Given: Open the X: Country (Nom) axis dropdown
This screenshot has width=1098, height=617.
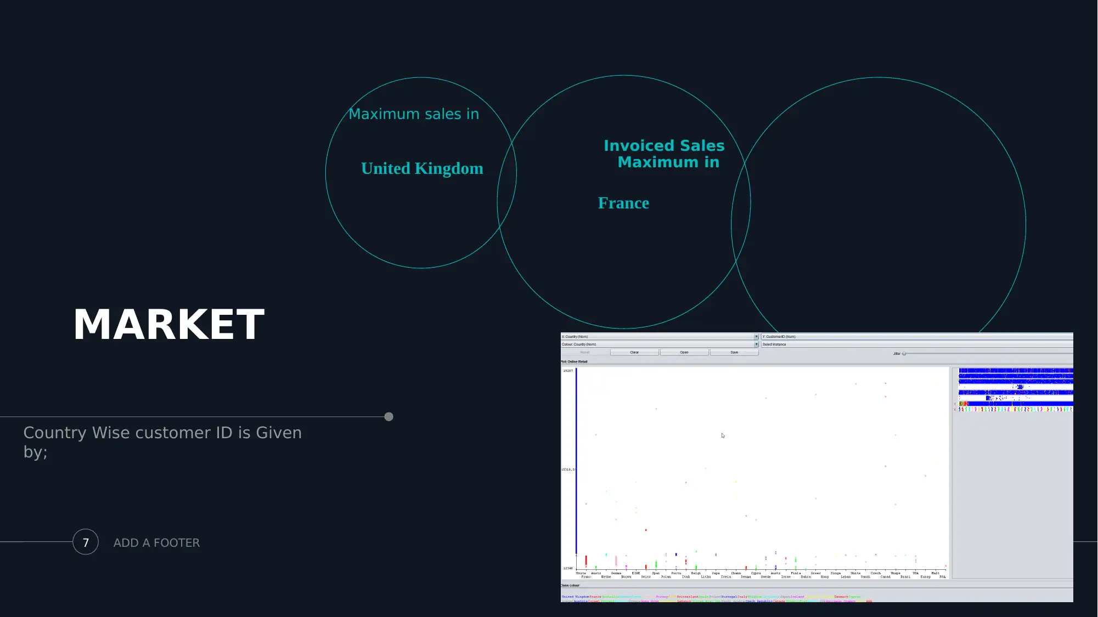Looking at the screenshot, I should [660, 337].
